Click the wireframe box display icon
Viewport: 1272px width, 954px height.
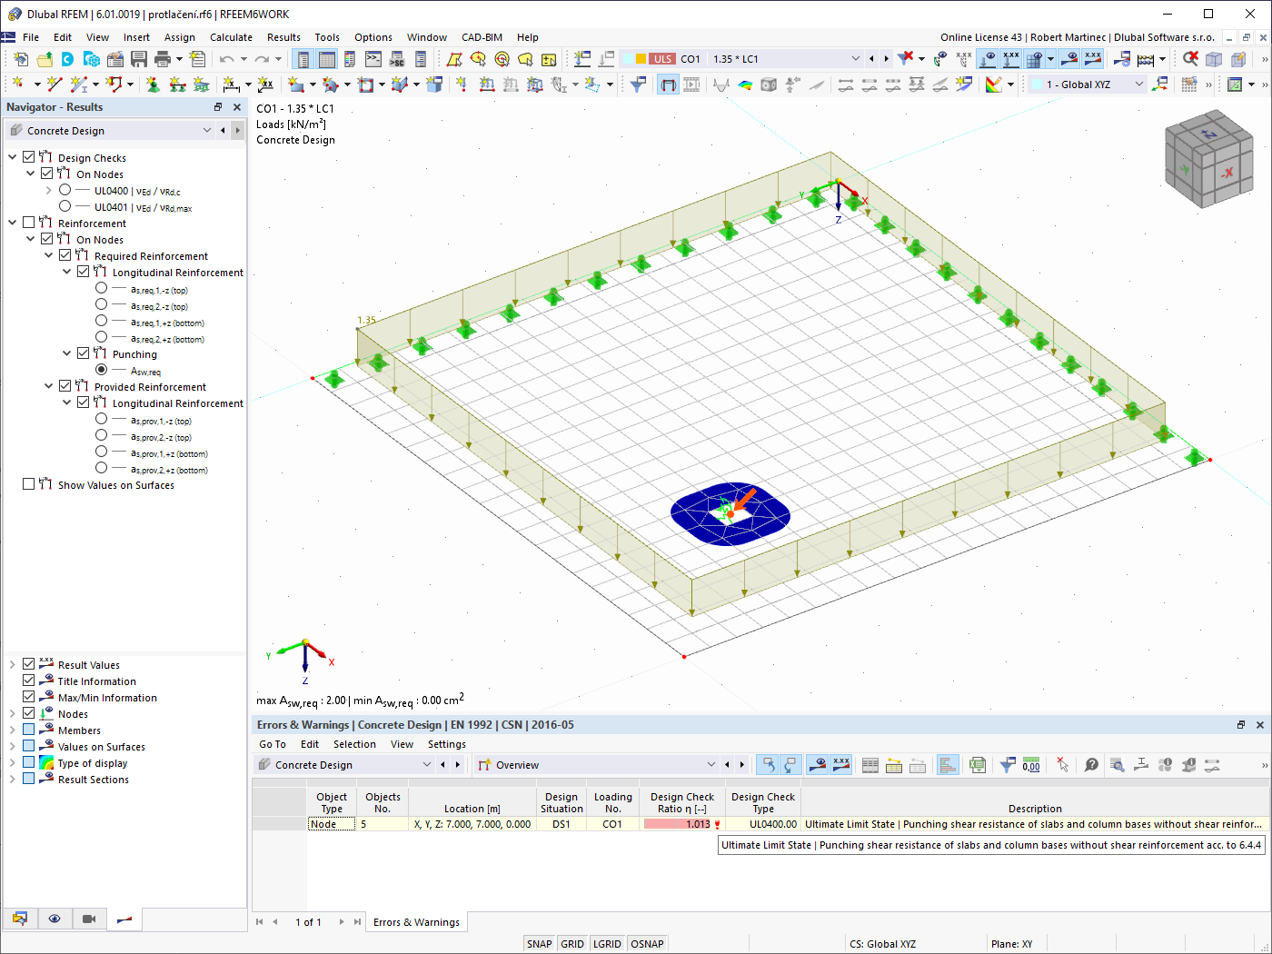pos(1214,59)
